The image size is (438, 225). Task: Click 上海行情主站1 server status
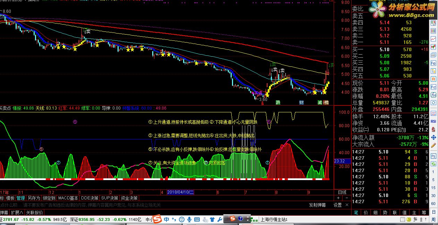click(x=274, y=219)
